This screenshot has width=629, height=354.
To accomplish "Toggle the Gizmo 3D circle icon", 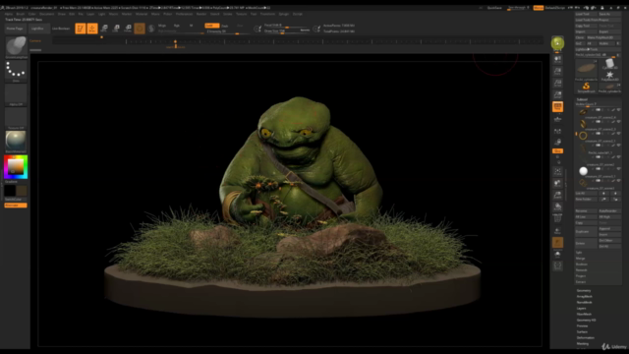I will pos(140,29).
